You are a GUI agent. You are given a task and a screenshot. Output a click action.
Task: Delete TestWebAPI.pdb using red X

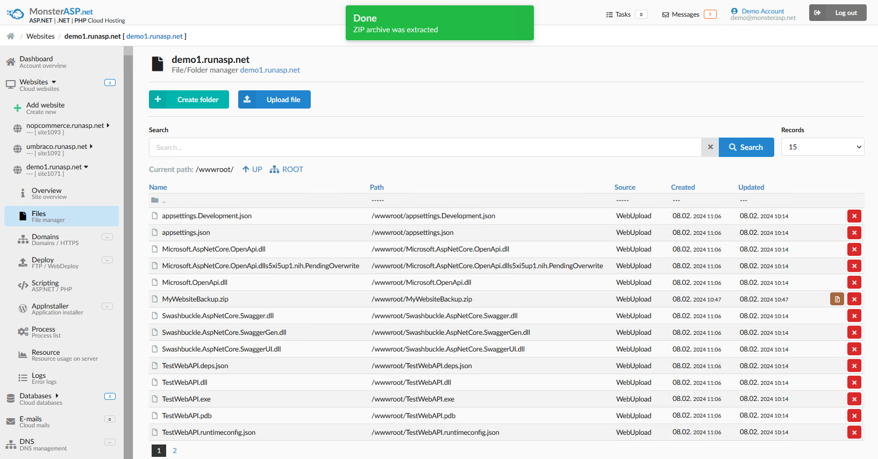[x=854, y=416]
